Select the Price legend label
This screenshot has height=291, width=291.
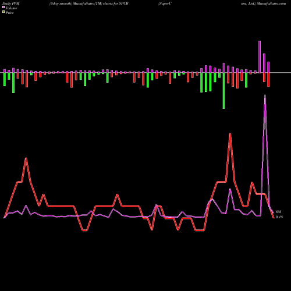click(9, 13)
